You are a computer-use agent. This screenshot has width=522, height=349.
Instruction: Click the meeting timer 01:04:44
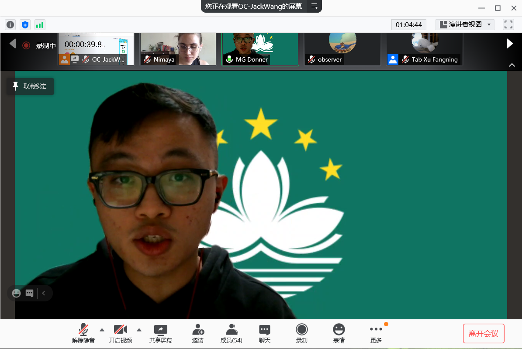click(408, 24)
